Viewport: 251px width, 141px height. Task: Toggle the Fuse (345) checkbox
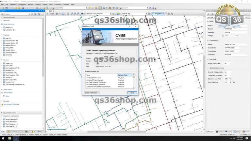click(x=4, y=66)
